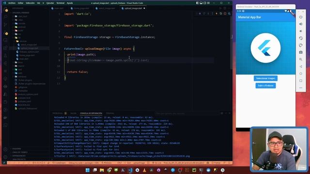
Task: Open emulator extended controls ellipsis
Action: coord(301,88)
